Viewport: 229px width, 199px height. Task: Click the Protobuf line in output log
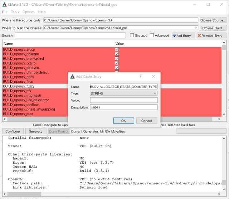[61, 171]
